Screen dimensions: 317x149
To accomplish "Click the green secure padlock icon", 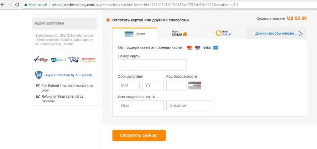I will (x=26, y=5).
